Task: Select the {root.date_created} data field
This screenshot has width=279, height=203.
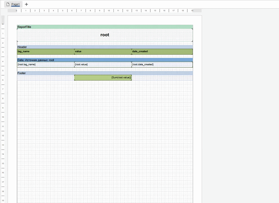Action: tap(162, 65)
